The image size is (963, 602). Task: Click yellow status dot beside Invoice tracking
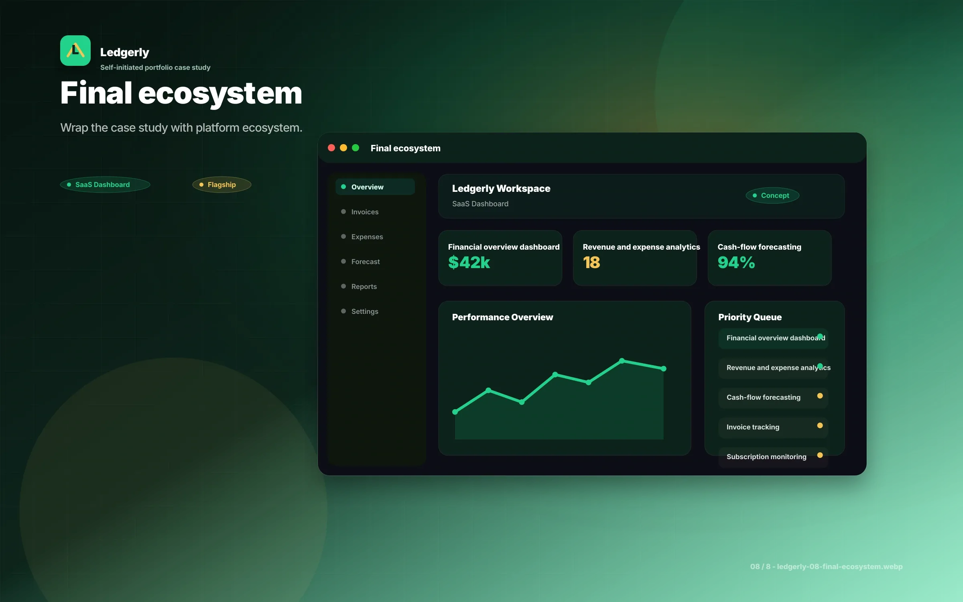[820, 425]
